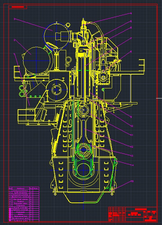Select callout number 7 leader line label

131,38
